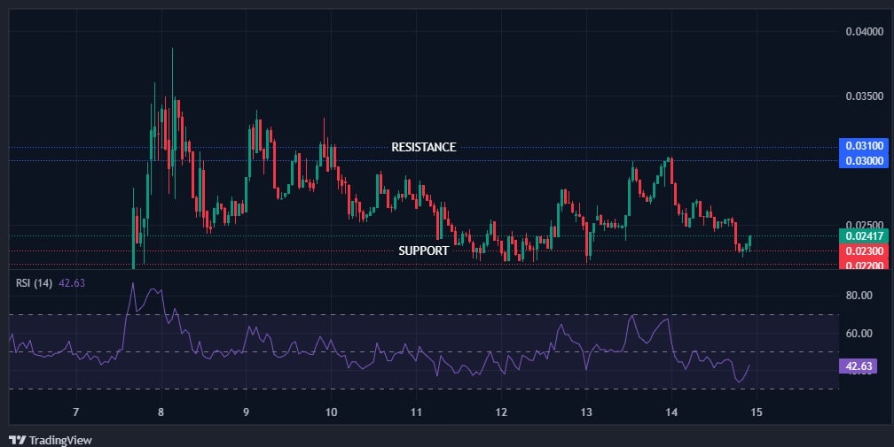Viewport: 894px width, 447px height.
Task: Click date label 8 on time axis
Action: coord(161,412)
